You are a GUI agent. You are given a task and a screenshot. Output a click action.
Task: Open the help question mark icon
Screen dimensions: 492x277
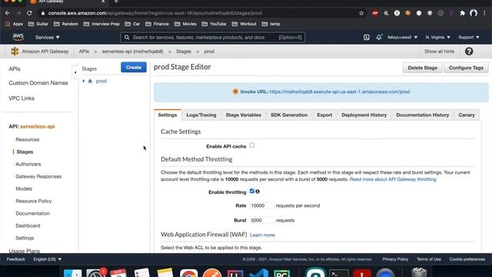469,52
